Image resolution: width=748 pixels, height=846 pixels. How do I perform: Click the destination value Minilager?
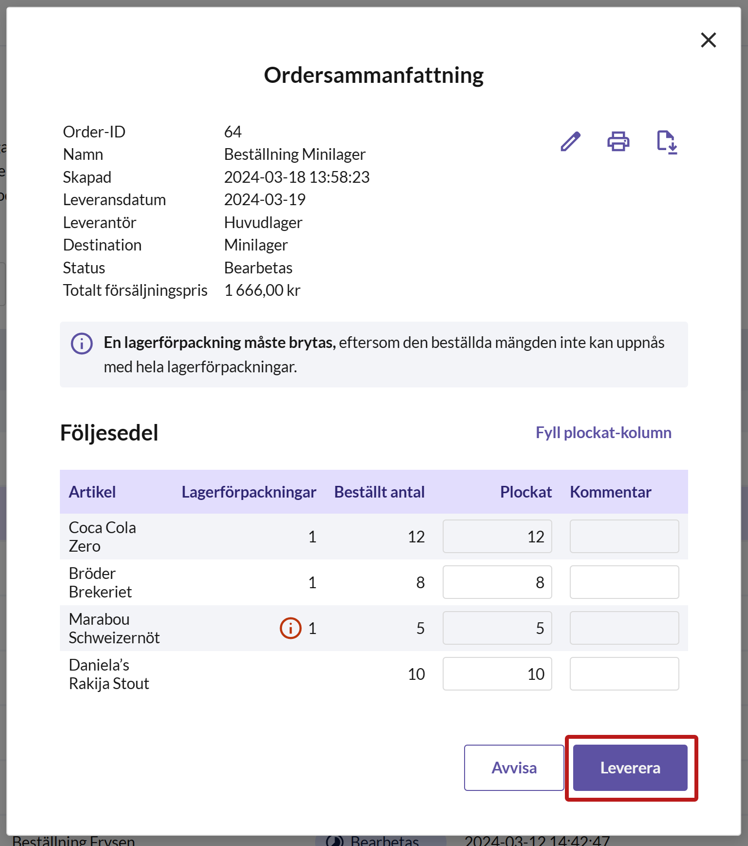coord(256,245)
